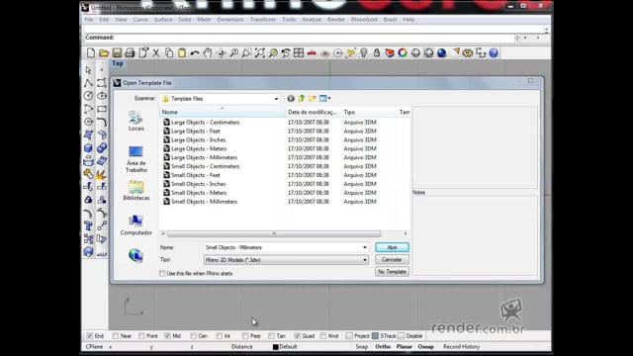Viewport: 633px width, 356px height.
Task: Select the Rectangle tool in left sidebar
Action: (x=102, y=109)
